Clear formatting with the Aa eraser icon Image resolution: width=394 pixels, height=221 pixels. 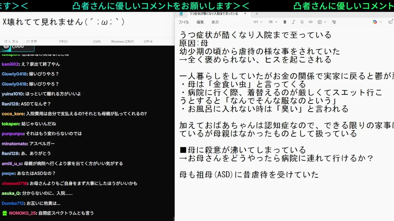[x=334, y=22]
